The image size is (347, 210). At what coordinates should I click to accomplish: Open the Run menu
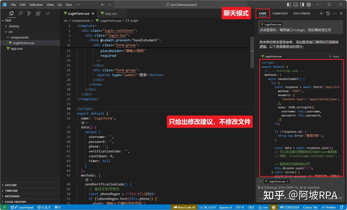[68, 4]
